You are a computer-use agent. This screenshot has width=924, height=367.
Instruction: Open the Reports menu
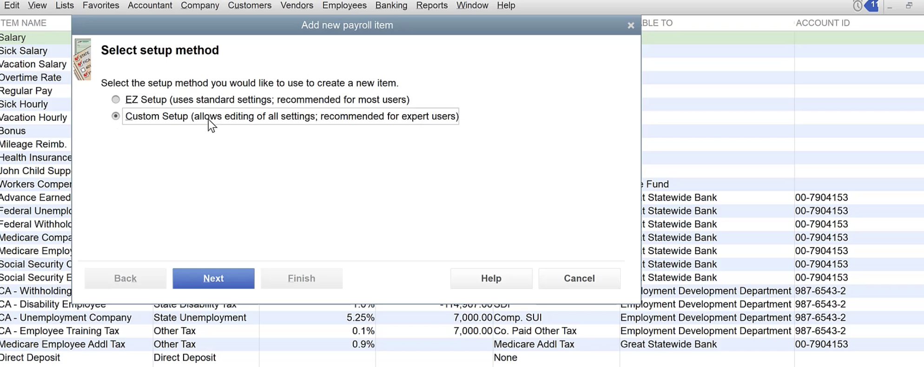click(x=431, y=6)
